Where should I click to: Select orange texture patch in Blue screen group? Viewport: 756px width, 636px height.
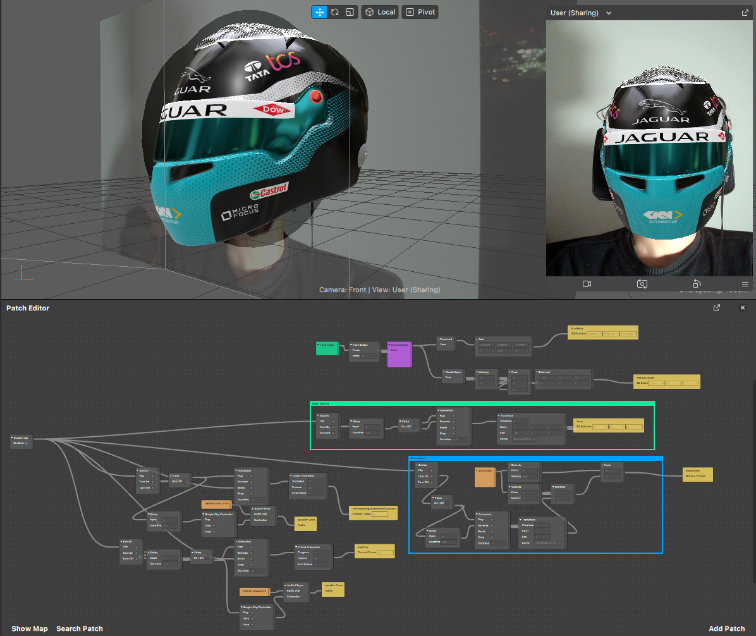point(485,477)
